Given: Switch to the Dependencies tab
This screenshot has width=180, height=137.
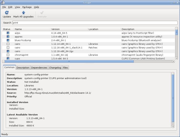Looking at the screenshot, I should 39,68.
